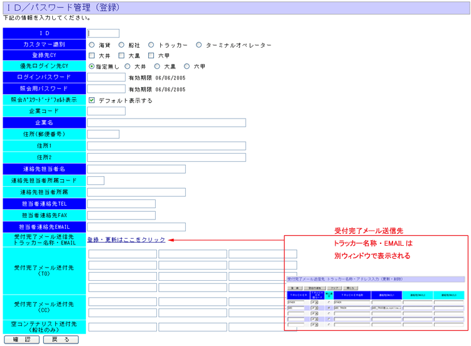Click the ログインパスワード input field
Viewport: 471px width, 346px height.
[x=106, y=78]
